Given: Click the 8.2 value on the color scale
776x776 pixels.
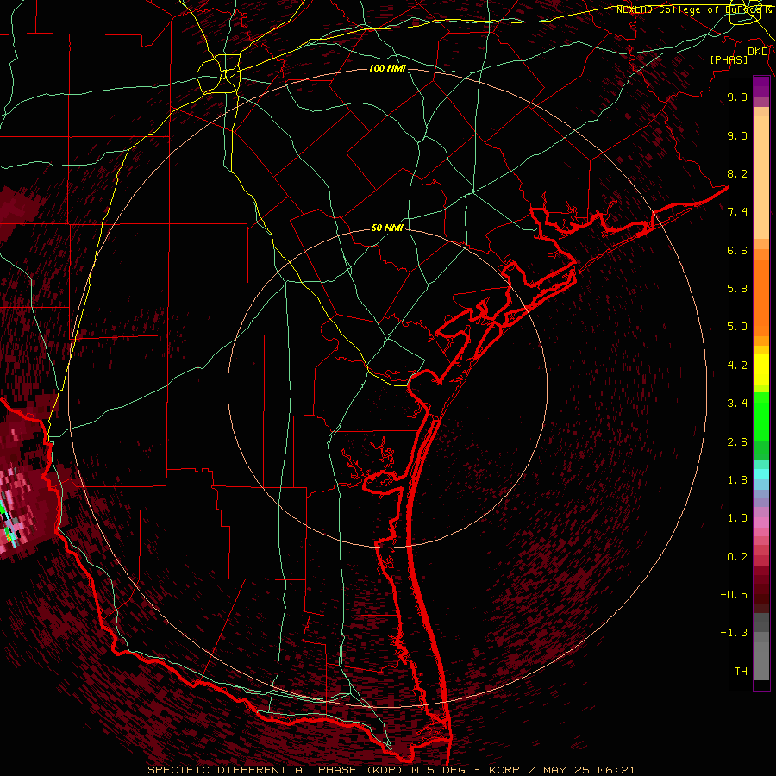Looking at the screenshot, I should coord(737,173).
